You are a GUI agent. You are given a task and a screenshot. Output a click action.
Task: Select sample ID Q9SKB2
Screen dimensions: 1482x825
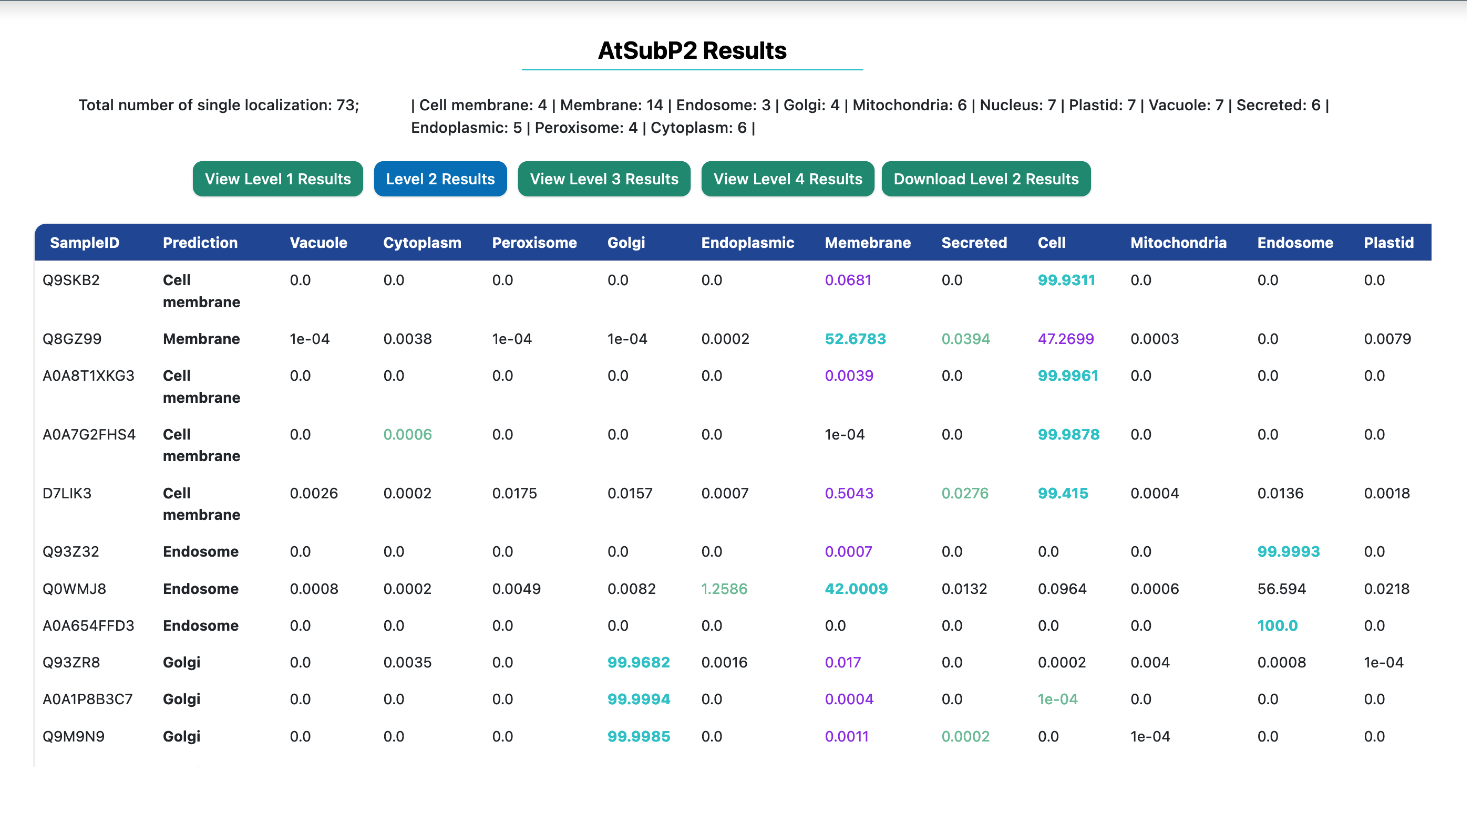(71, 280)
